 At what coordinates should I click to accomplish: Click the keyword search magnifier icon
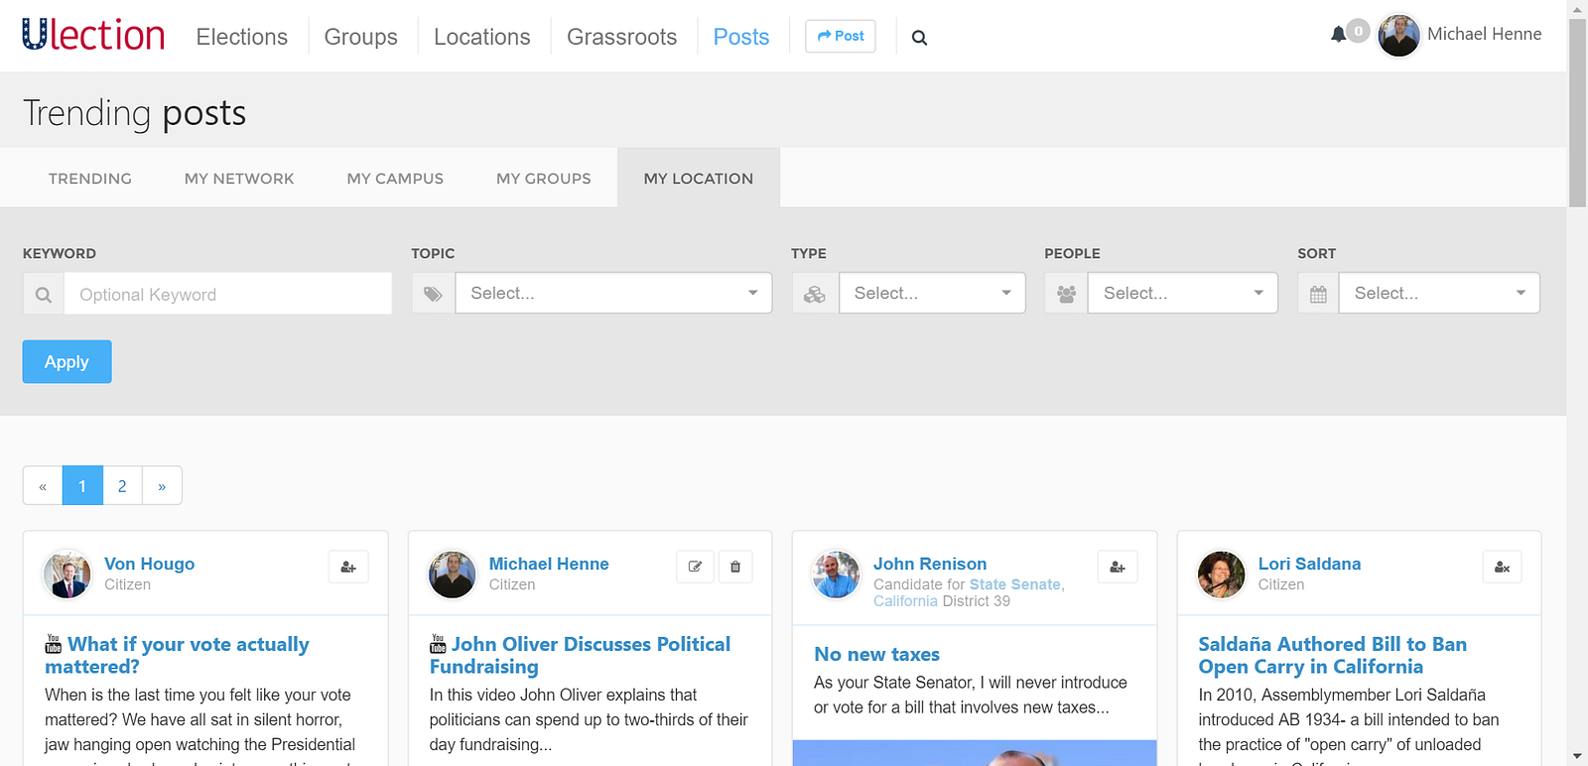coord(44,295)
